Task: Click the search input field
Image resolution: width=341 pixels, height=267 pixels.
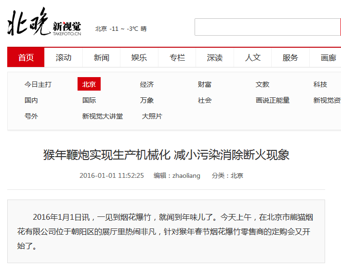Action: [267, 27]
